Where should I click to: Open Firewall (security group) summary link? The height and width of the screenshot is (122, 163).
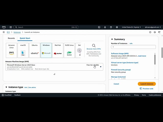[121, 70]
